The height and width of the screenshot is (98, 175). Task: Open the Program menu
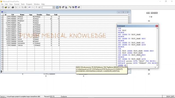click(x=29, y=4)
